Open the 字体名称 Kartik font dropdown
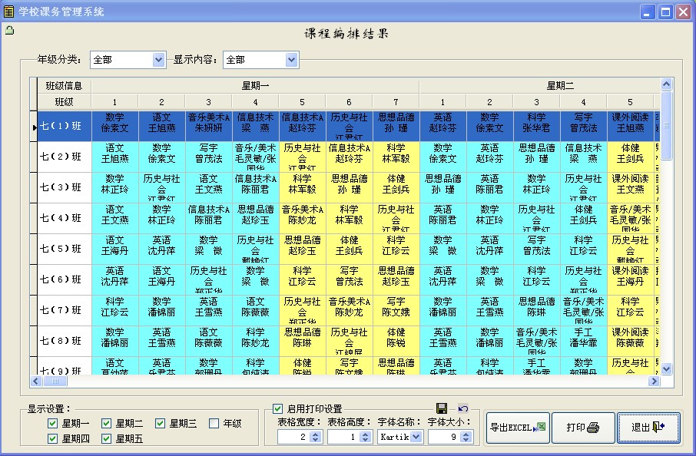The width and height of the screenshot is (696, 456). pyautogui.click(x=416, y=437)
